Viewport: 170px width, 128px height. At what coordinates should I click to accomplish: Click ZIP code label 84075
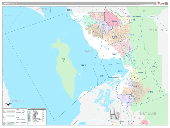click(83, 65)
